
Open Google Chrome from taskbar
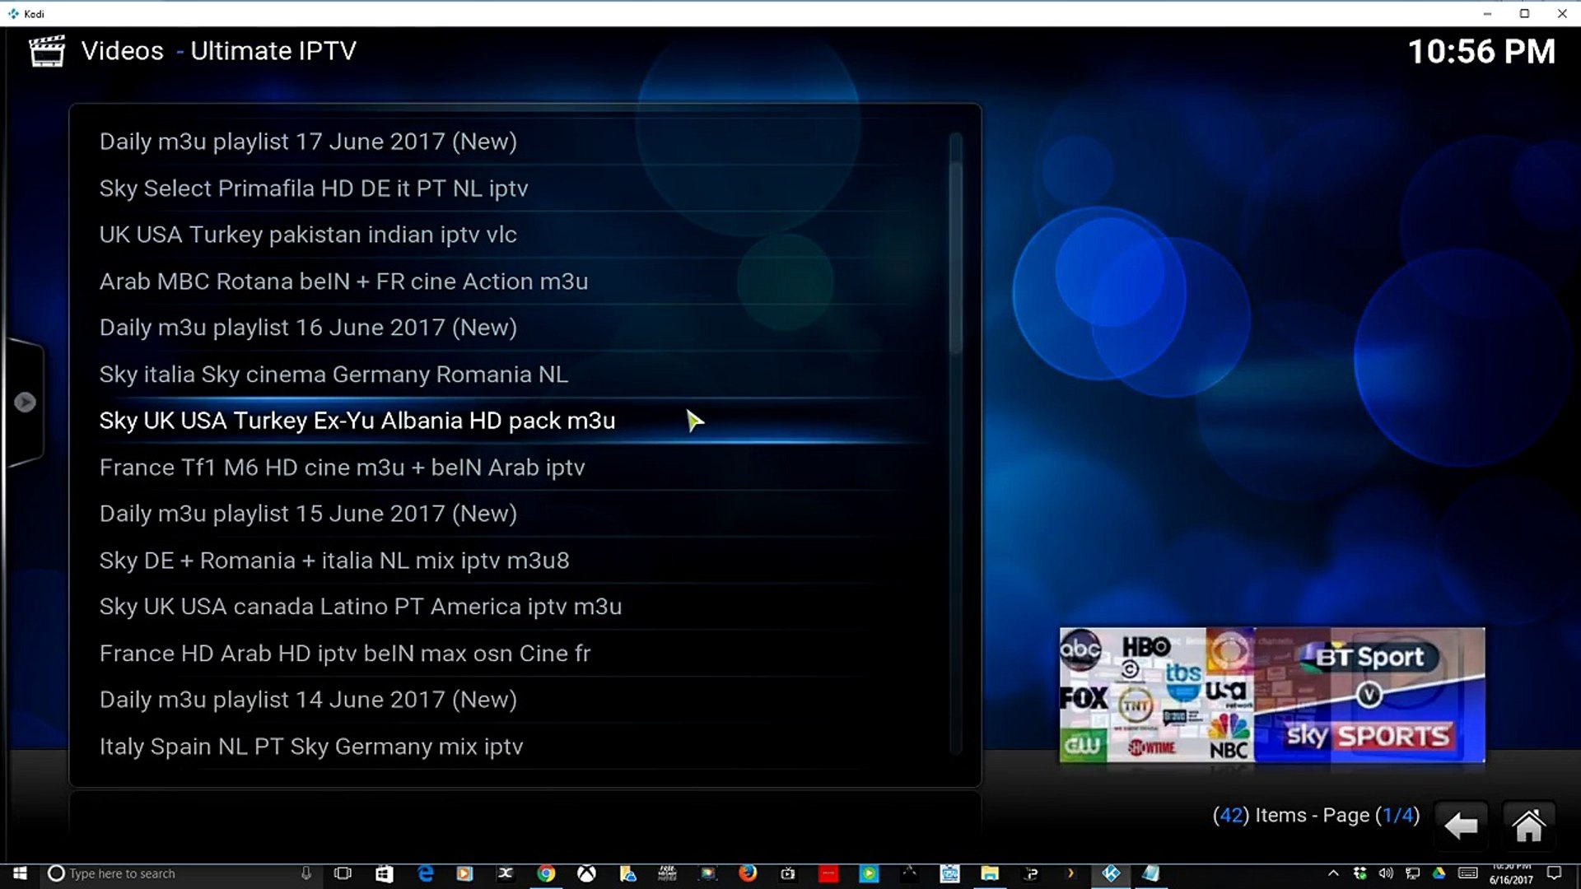click(x=546, y=873)
